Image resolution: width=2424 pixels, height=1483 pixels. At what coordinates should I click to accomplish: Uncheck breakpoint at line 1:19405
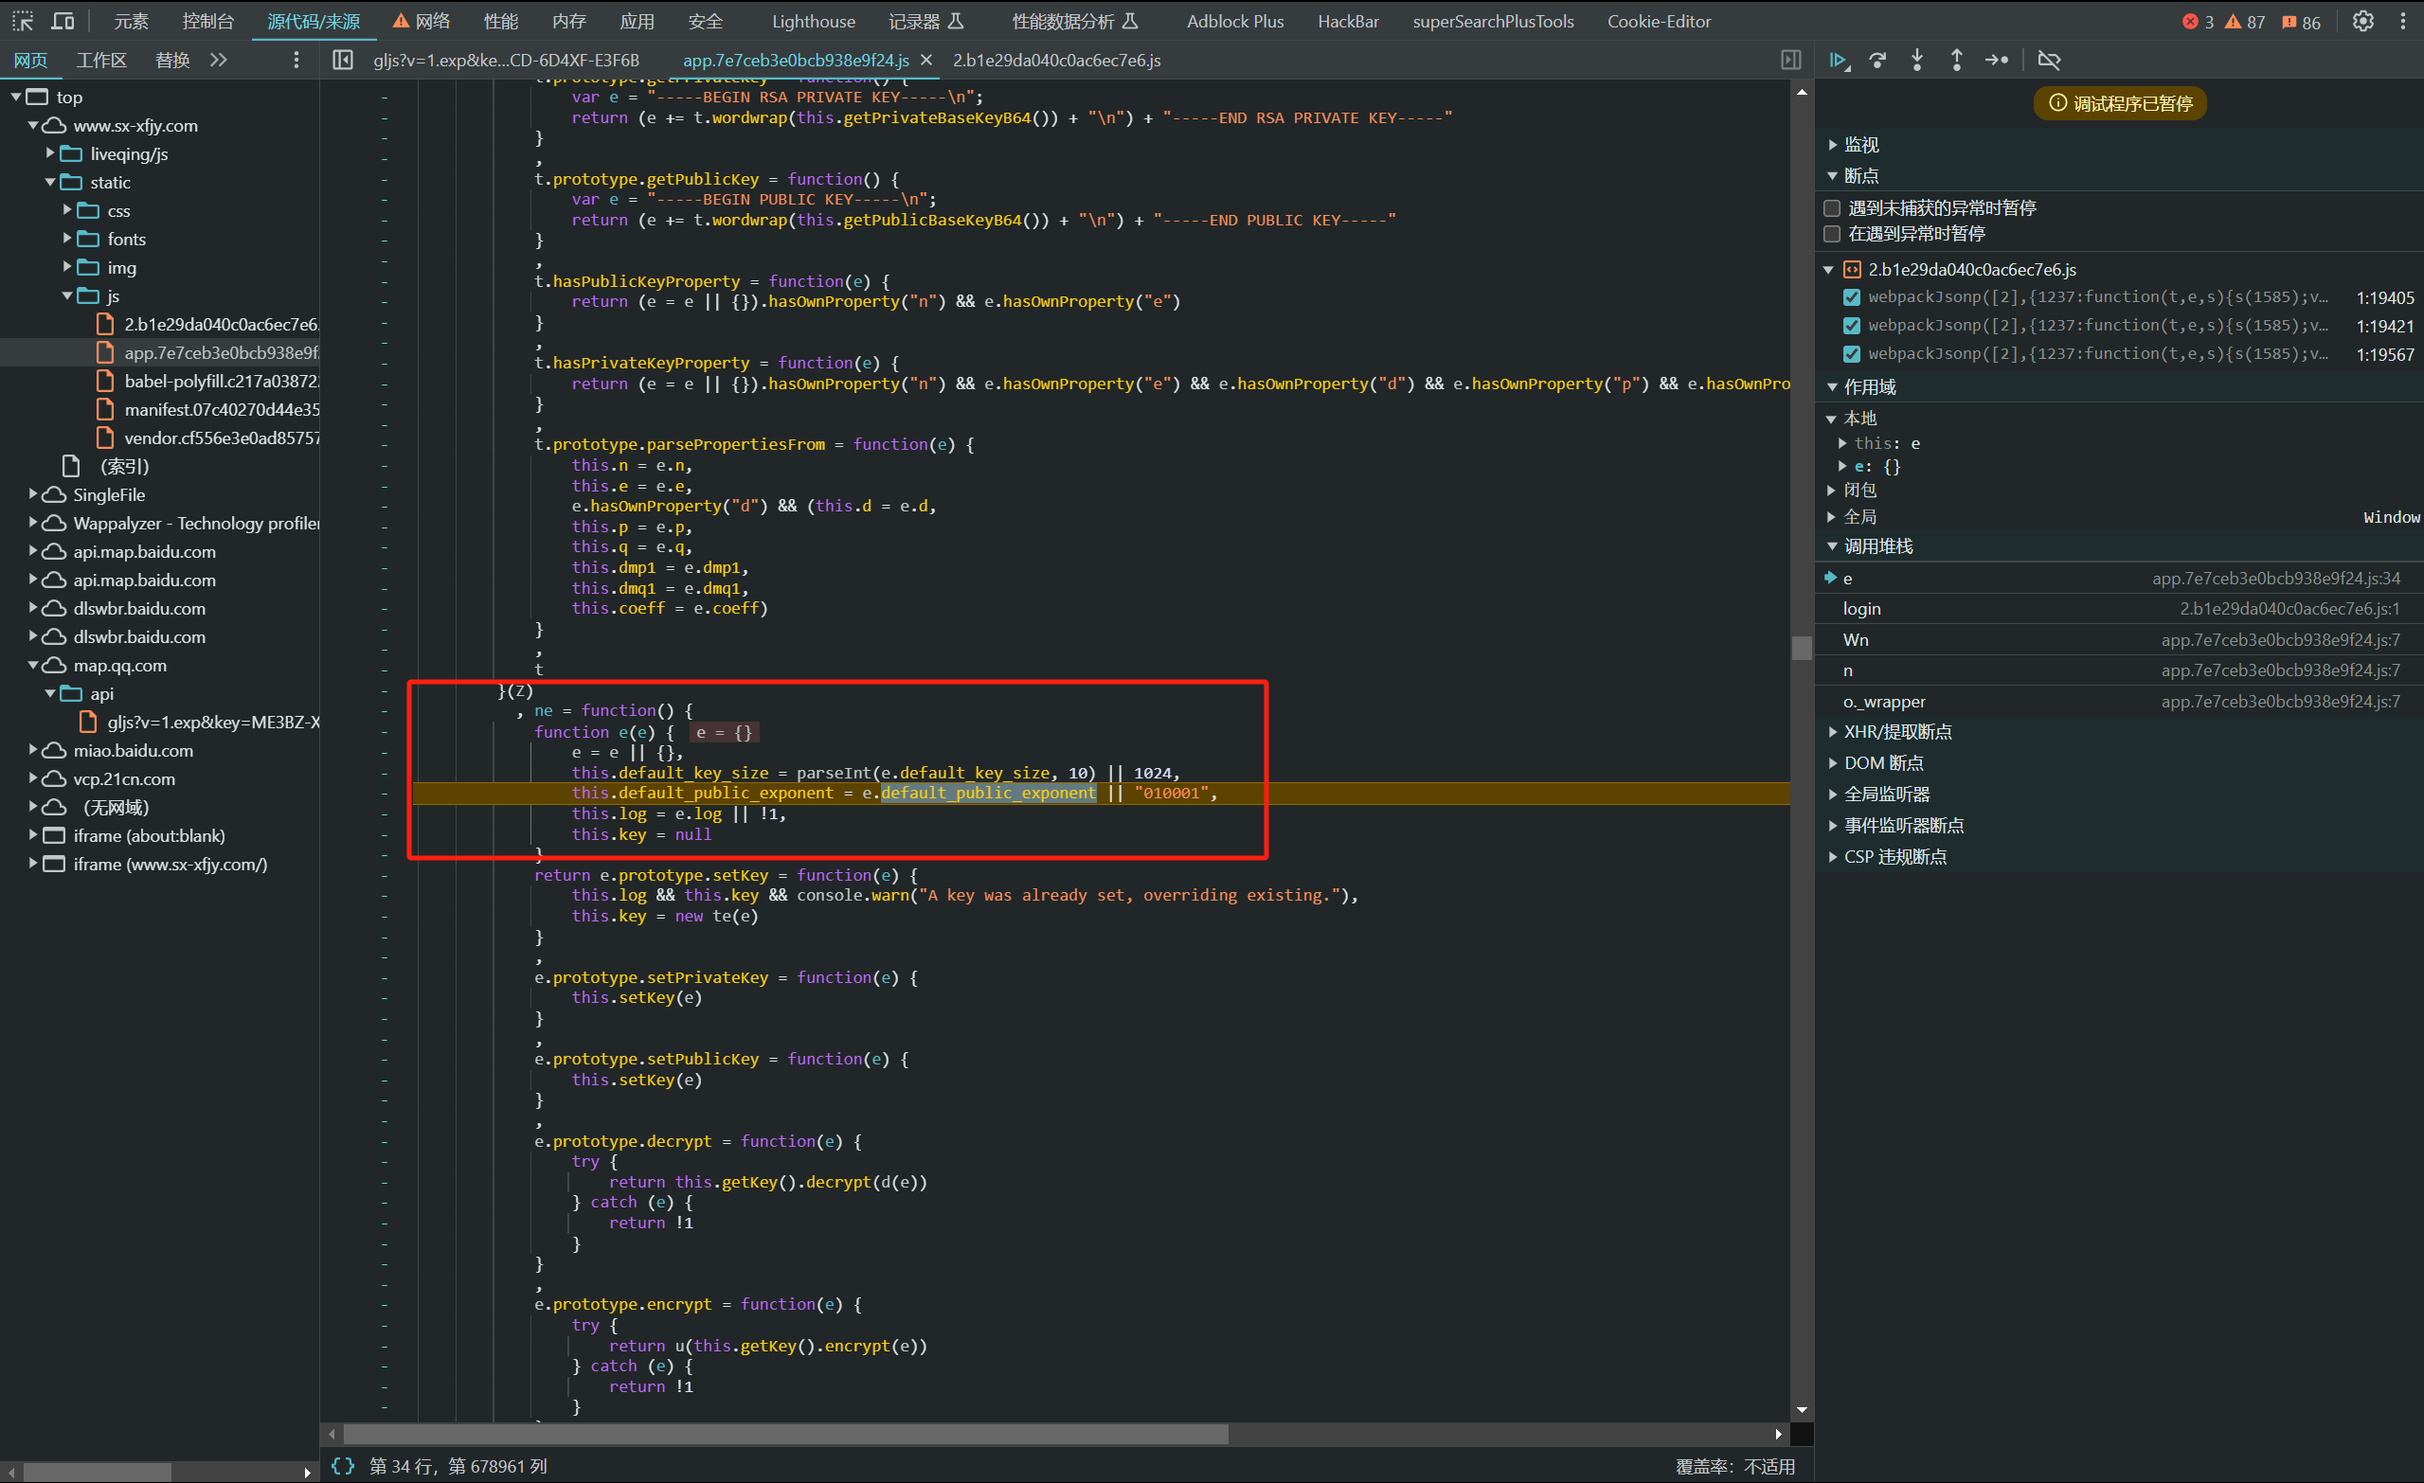click(1852, 297)
